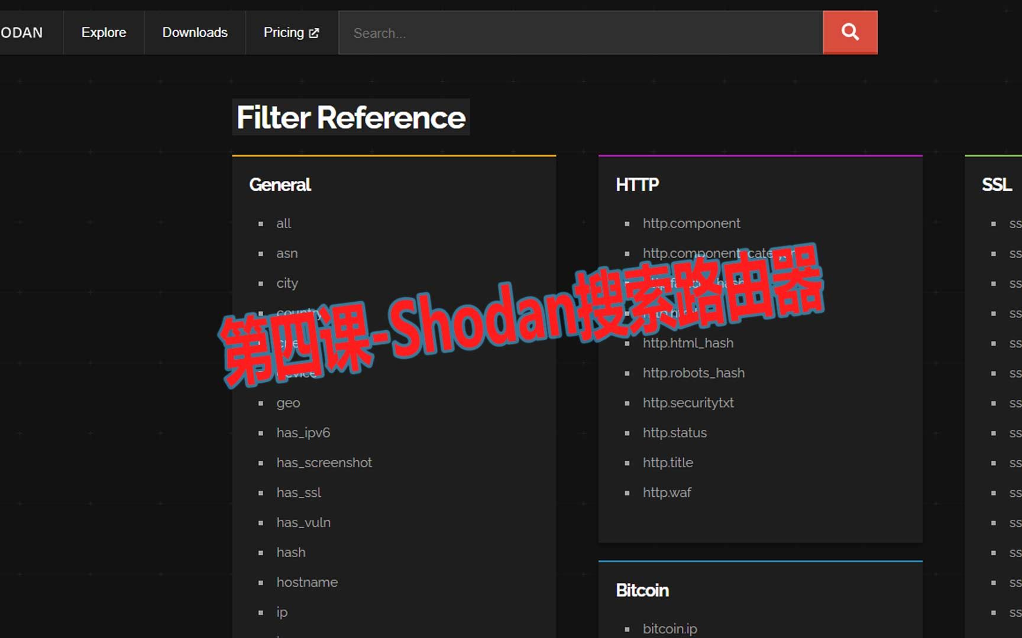Open the 'http.component' filter link

click(x=691, y=223)
